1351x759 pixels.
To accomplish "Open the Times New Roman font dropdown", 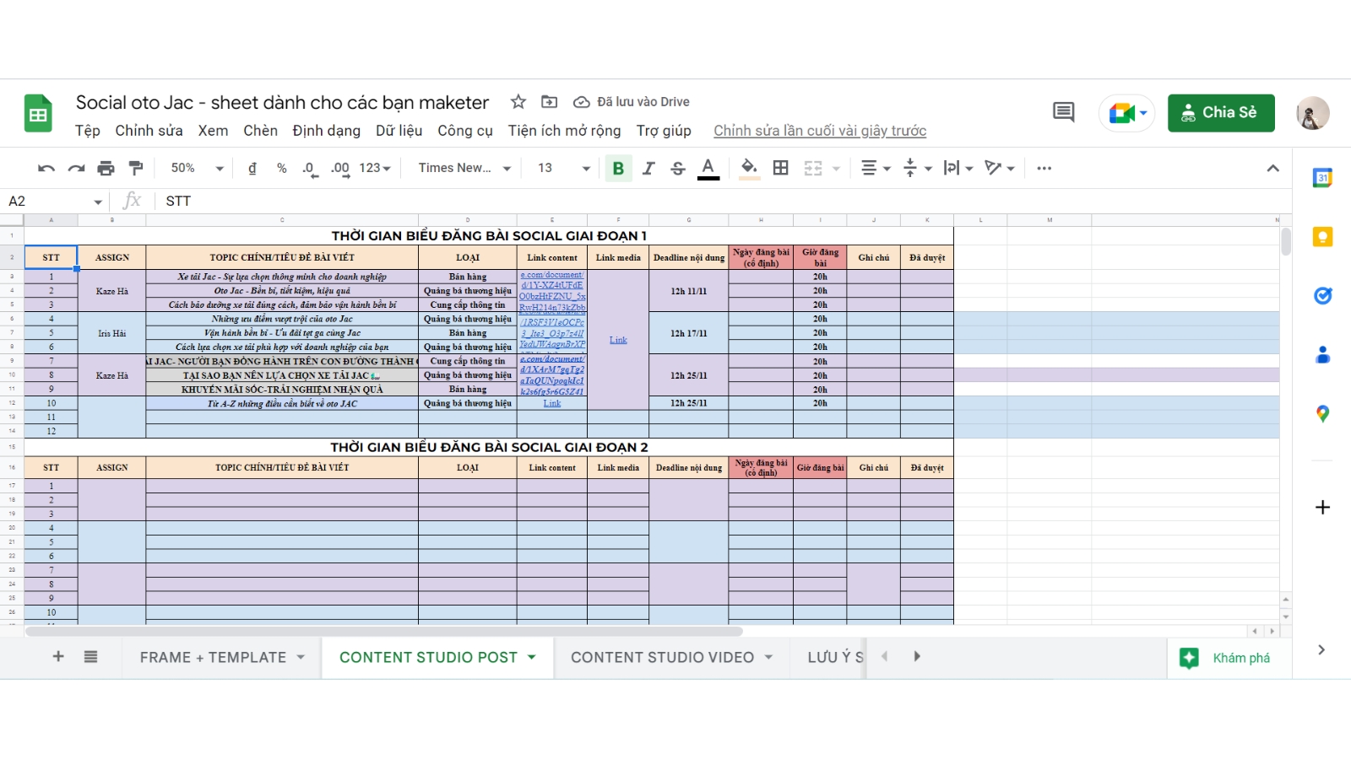I will tap(464, 169).
